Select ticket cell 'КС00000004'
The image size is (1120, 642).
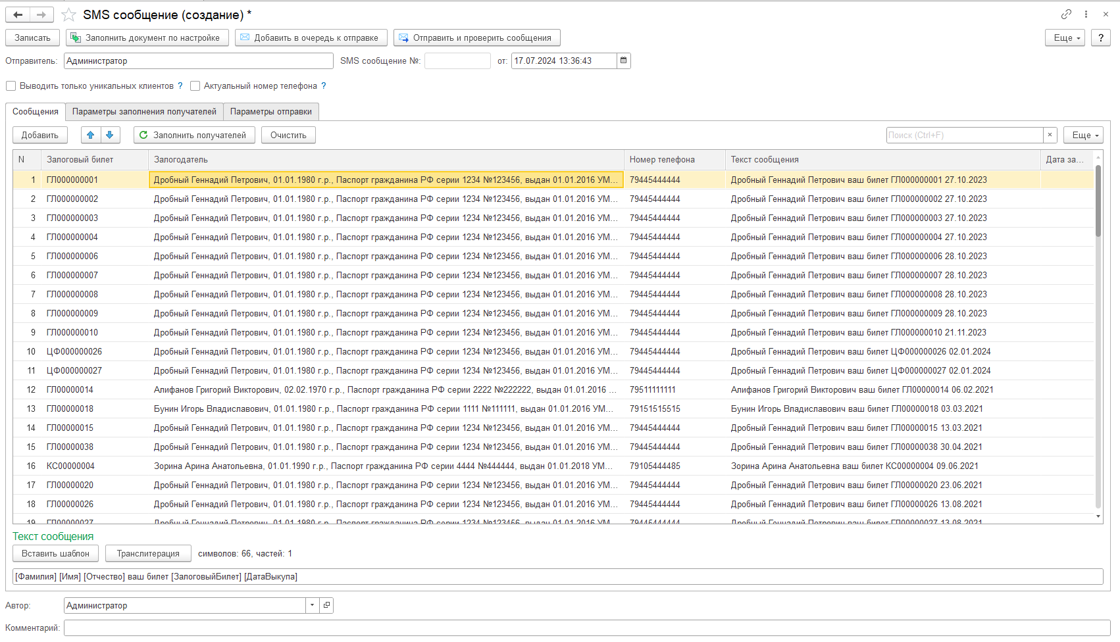pos(95,466)
